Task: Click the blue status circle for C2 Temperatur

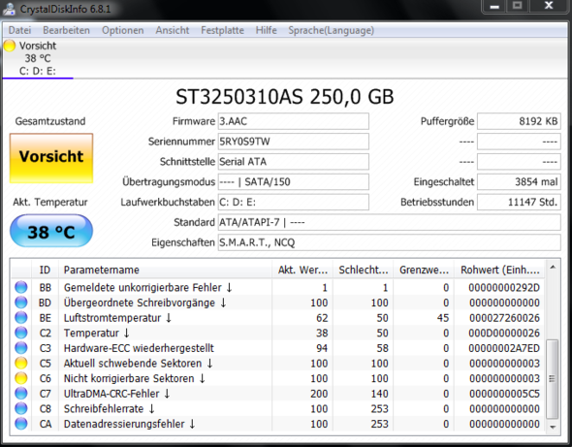Action: (x=21, y=333)
